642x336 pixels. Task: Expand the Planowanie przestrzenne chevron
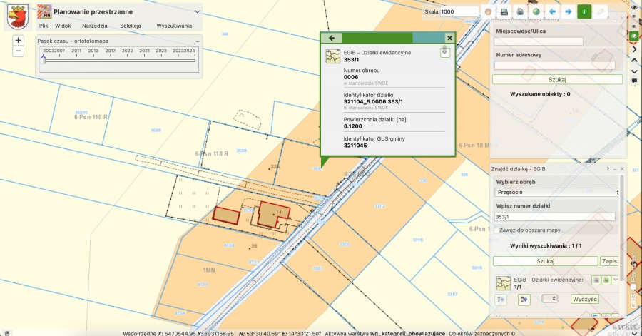point(197,12)
